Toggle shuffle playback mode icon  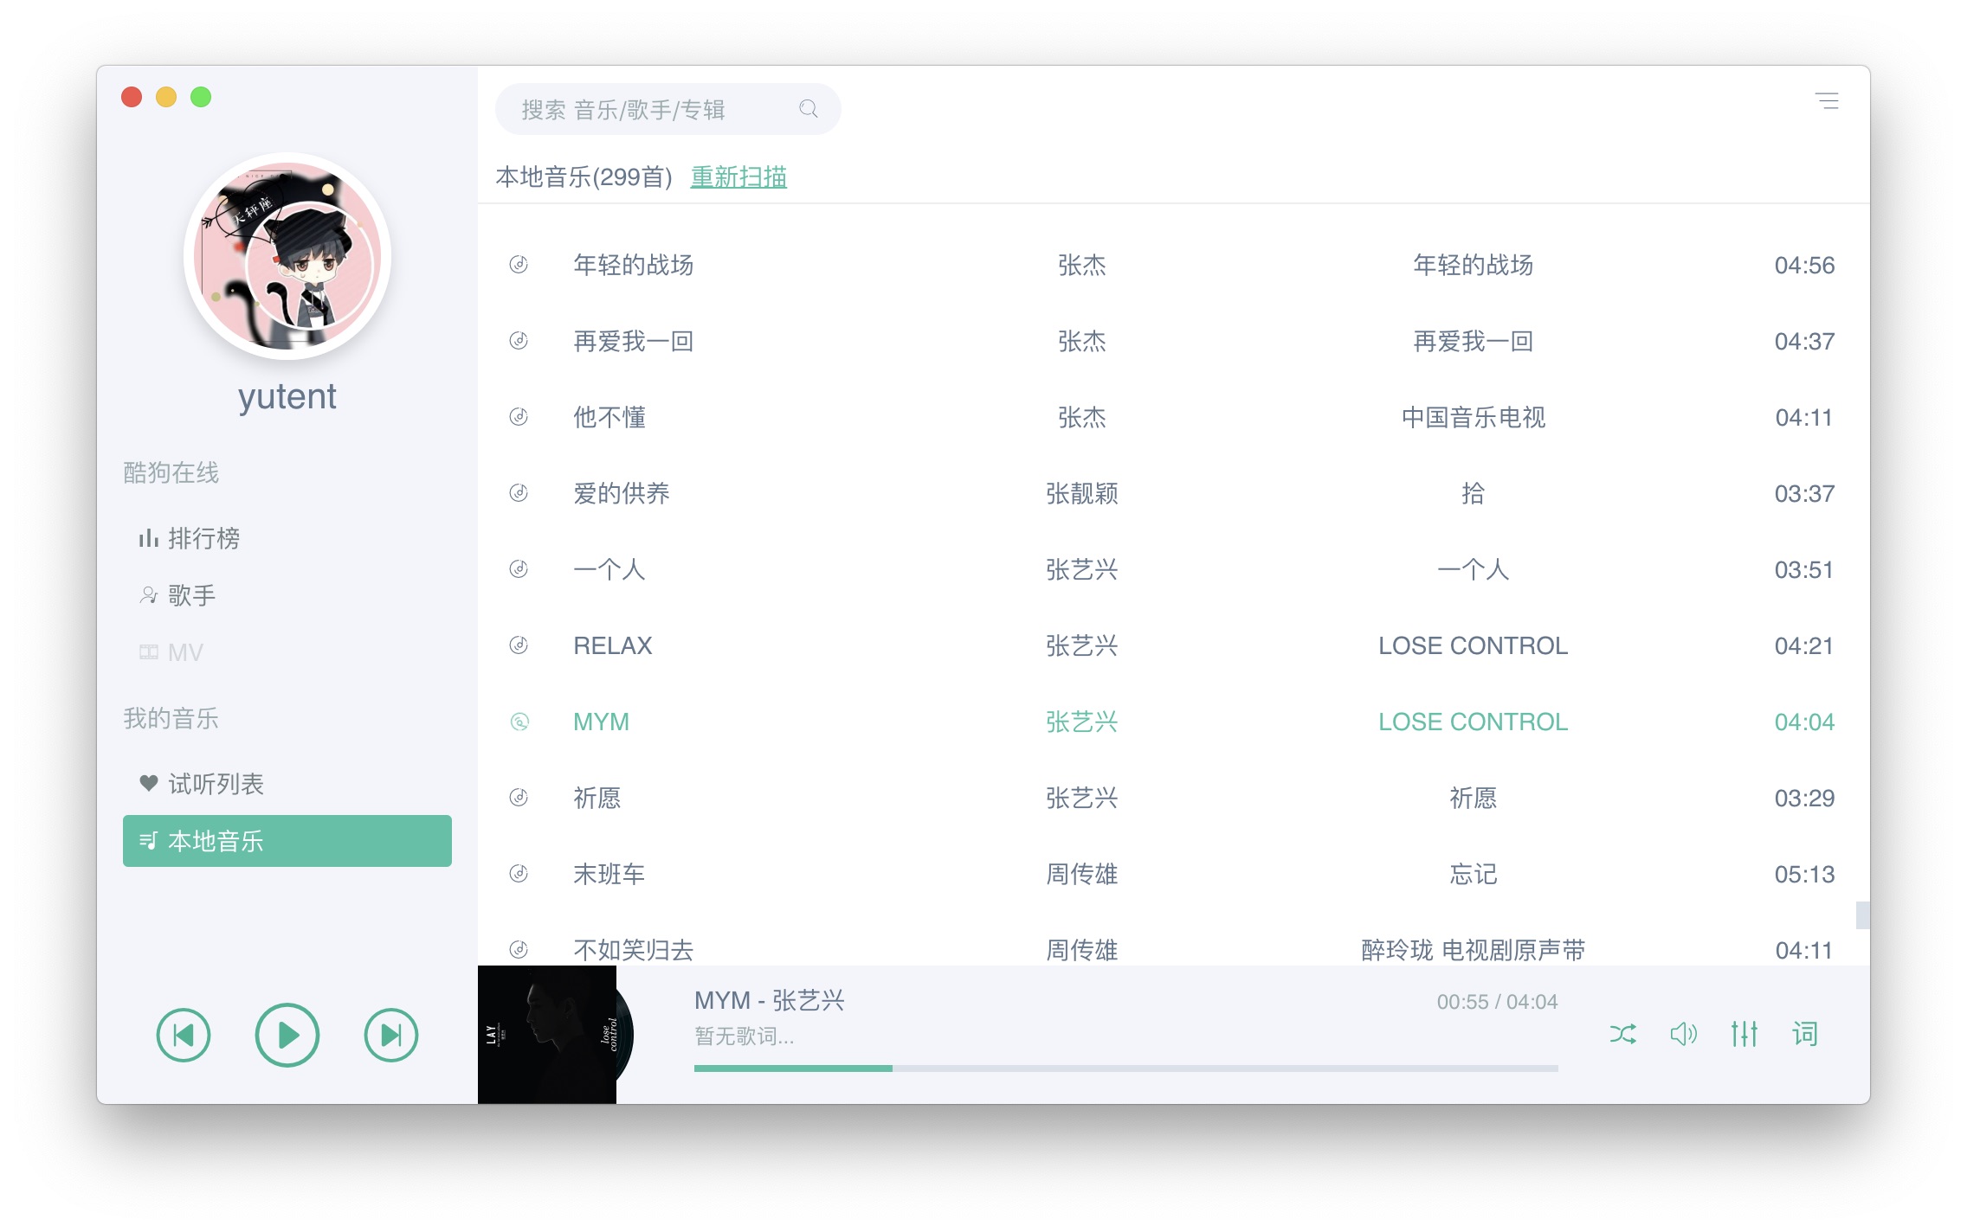(1622, 1034)
